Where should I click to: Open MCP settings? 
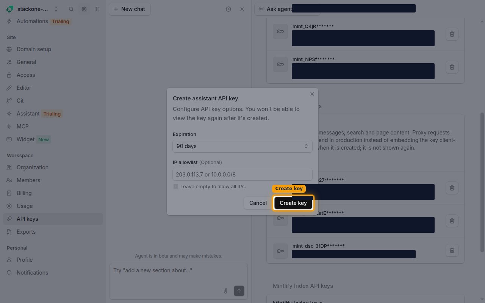[53, 127]
